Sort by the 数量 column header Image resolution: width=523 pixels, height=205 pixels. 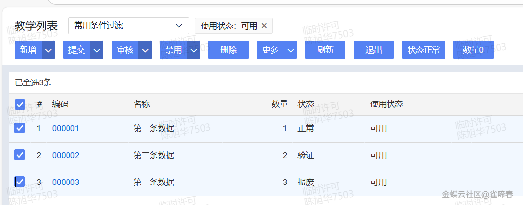279,104
